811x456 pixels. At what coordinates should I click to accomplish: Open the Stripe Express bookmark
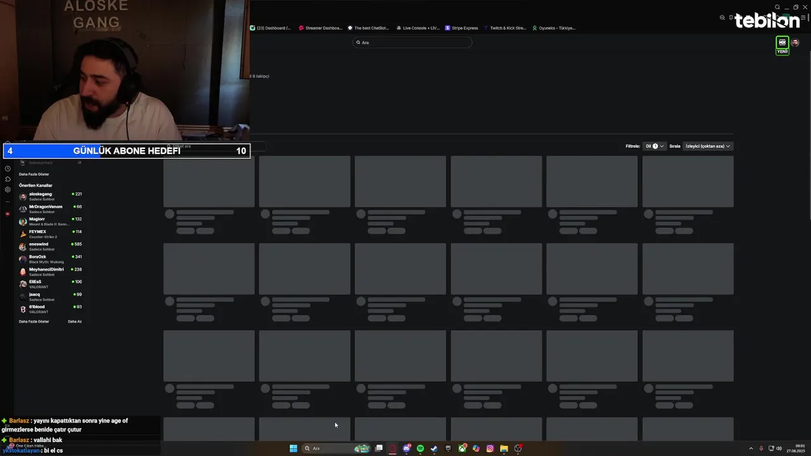point(462,28)
